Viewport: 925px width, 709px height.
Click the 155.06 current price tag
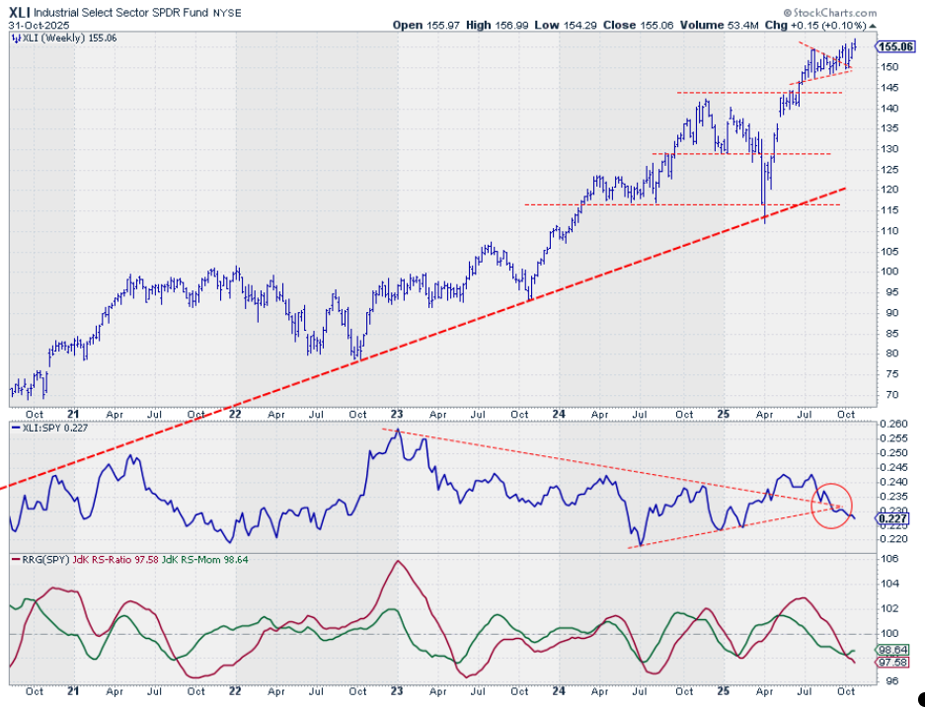tap(894, 45)
